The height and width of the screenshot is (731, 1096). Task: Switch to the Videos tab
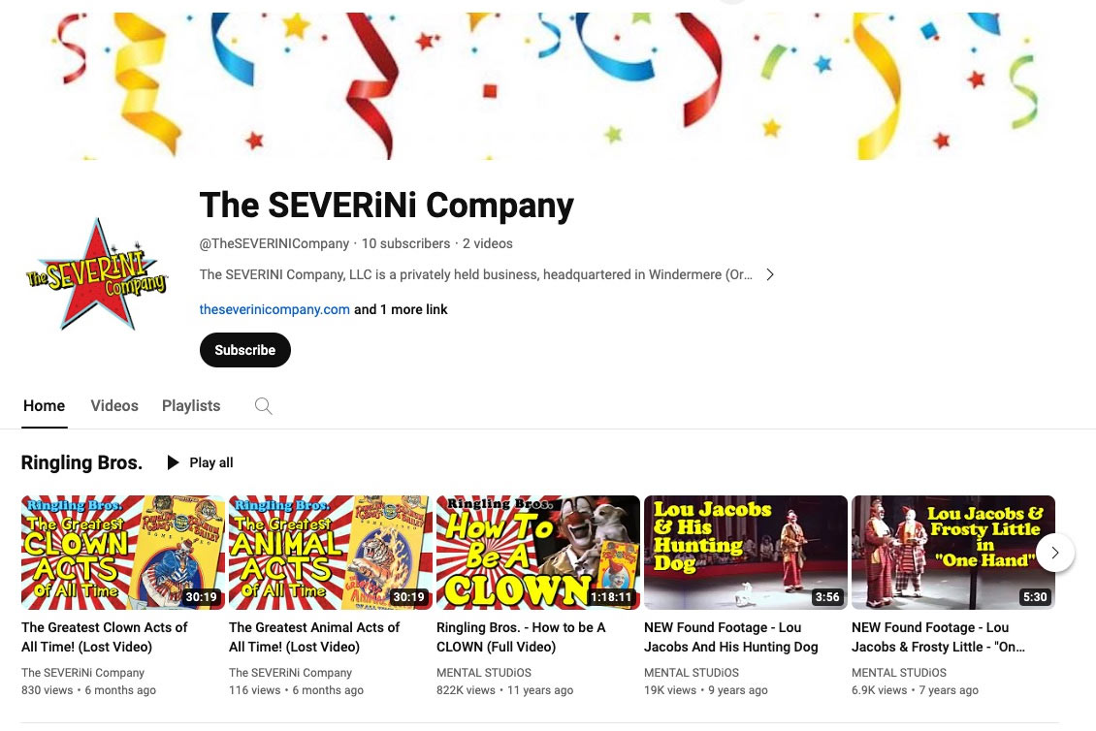pyautogui.click(x=114, y=406)
